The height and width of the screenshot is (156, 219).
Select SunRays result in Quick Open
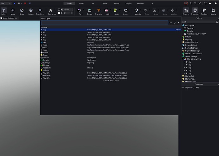[111, 63]
